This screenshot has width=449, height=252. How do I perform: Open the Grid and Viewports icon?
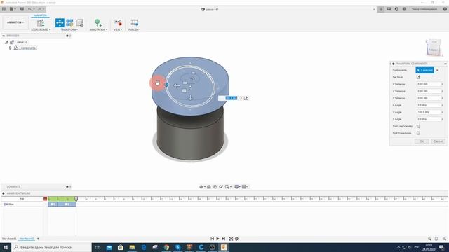245,187
